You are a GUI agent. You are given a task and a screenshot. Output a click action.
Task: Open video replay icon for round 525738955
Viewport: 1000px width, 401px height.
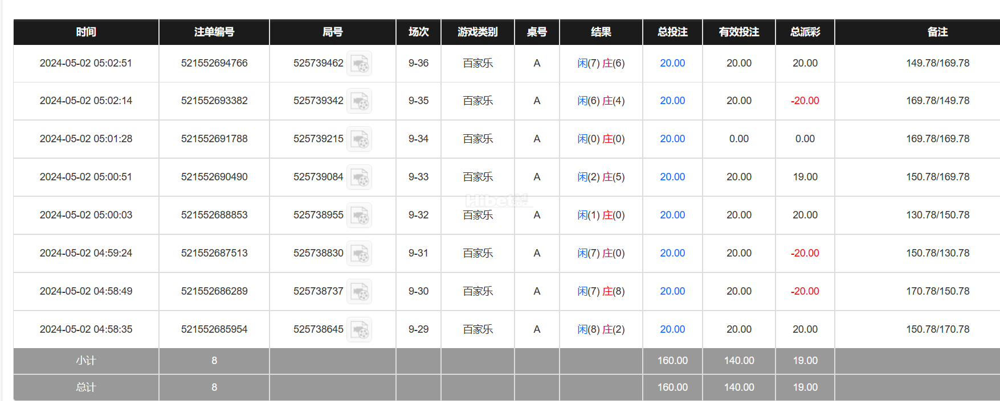(360, 215)
